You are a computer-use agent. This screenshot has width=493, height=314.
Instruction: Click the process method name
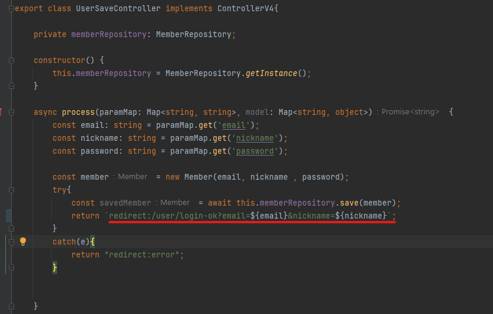coord(78,112)
